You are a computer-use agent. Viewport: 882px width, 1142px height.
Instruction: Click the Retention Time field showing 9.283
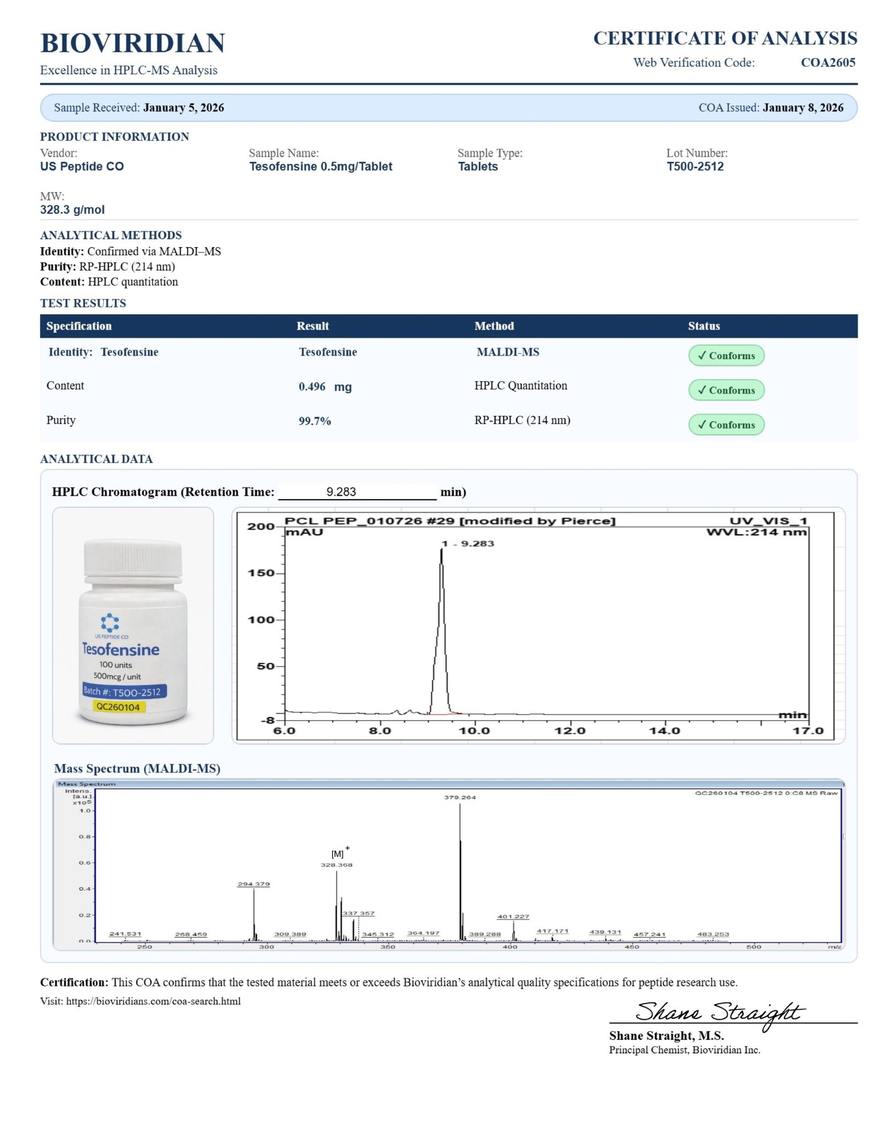pos(357,492)
